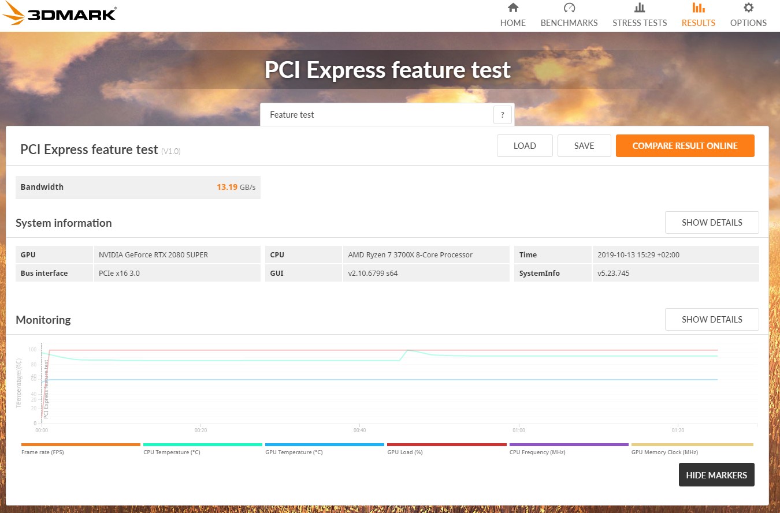
Task: Toggle CPU Frequency (MHz) legend swatch
Action: pos(569,444)
